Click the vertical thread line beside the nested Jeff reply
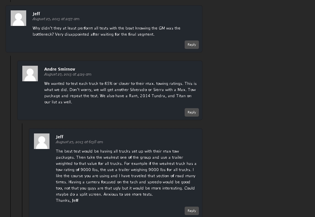 pos(22,168)
